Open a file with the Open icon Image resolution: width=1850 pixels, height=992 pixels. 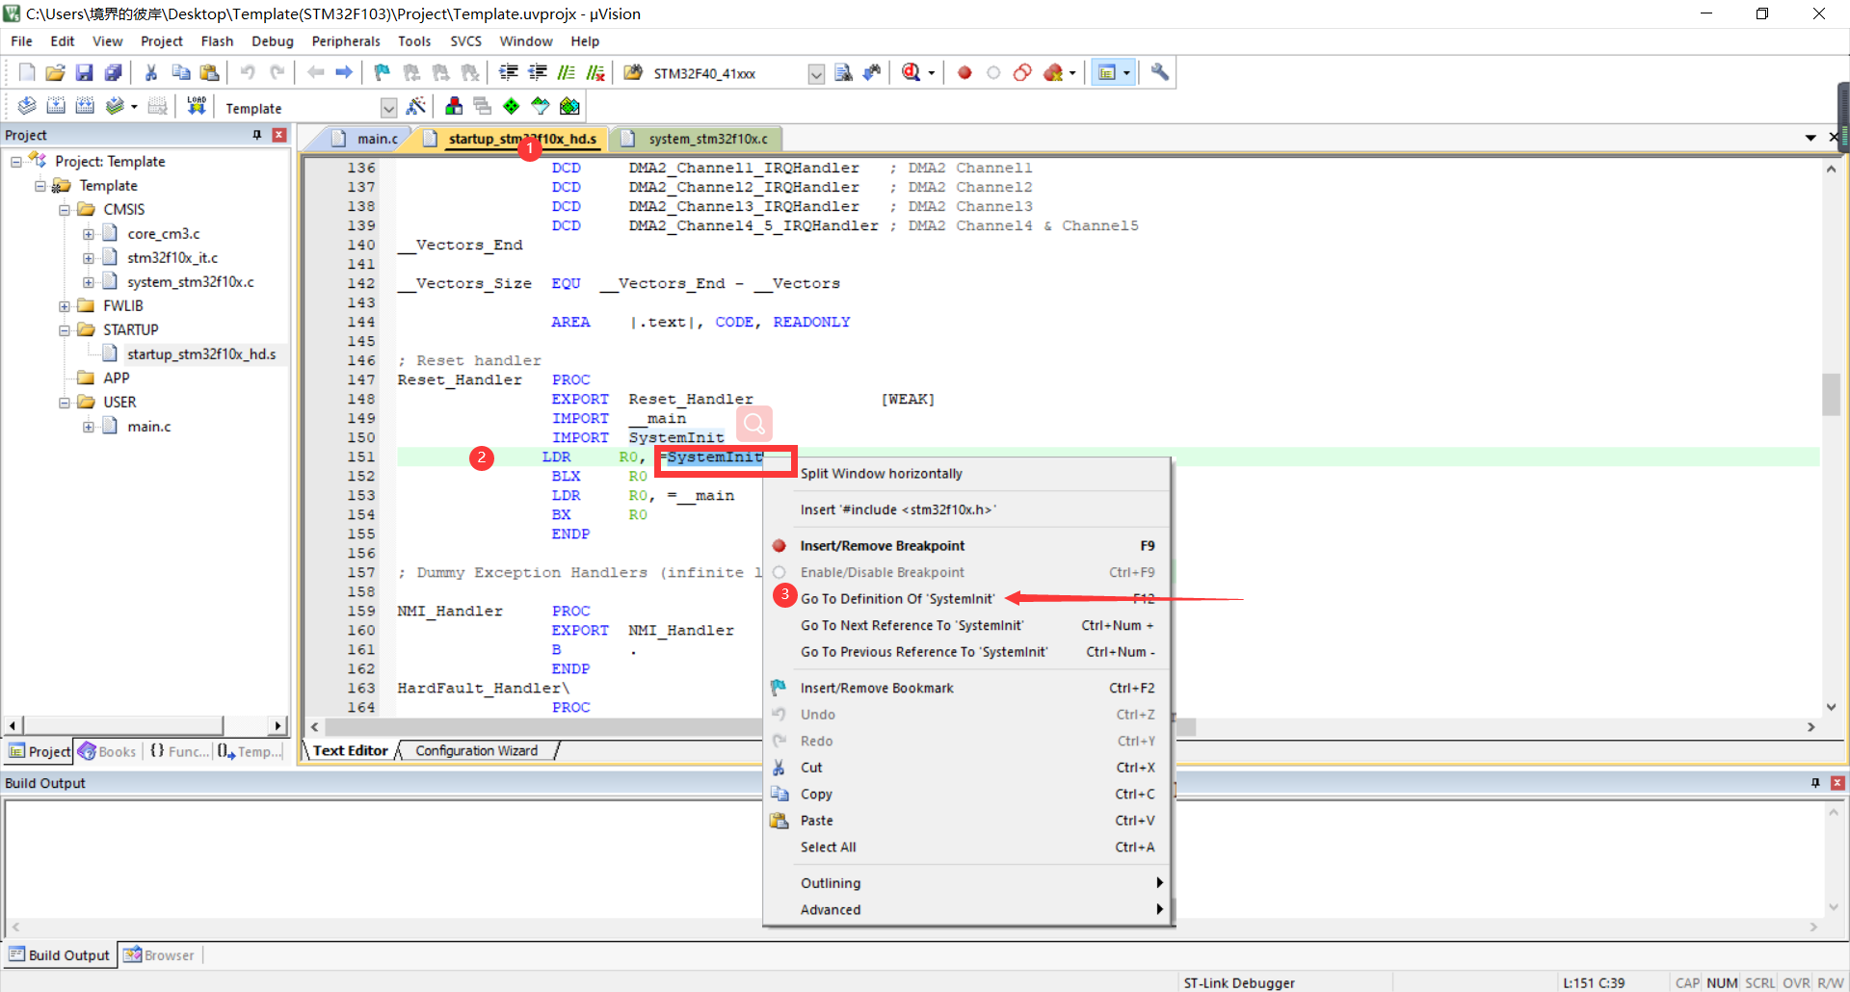[55, 72]
